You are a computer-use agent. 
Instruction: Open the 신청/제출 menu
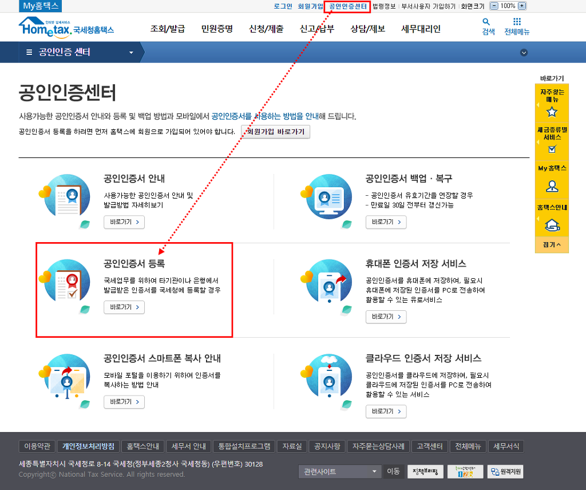coord(266,29)
